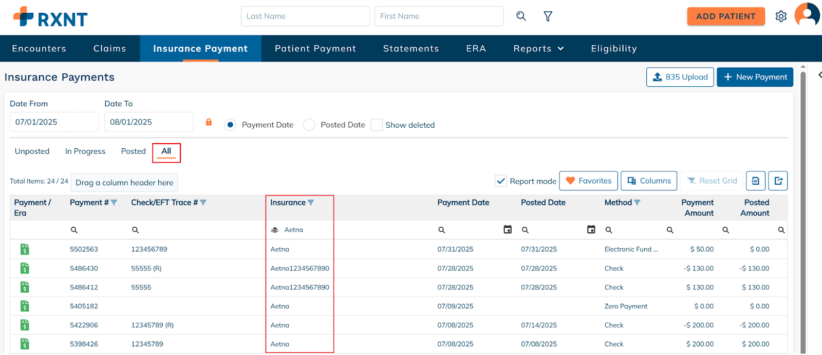Screen dimensions: 822x355
Task: Open the Method column filter dropdown
Action: pos(638,203)
